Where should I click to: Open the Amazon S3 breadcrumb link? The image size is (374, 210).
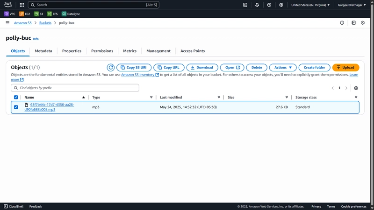pyautogui.click(x=22, y=23)
